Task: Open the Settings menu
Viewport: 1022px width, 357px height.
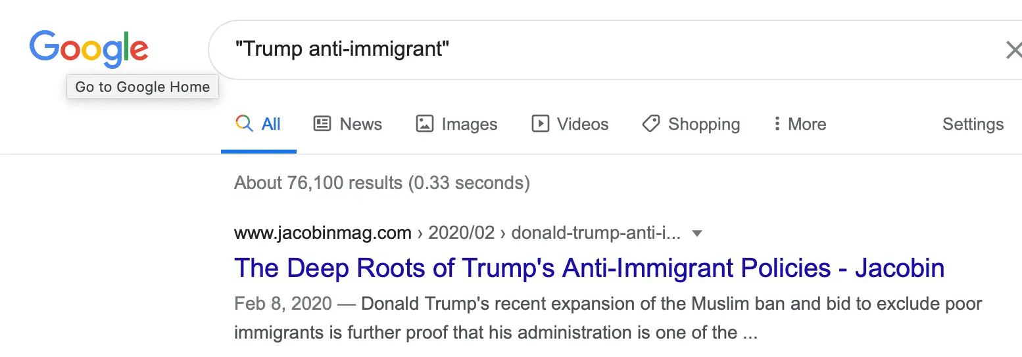Action: point(973,124)
